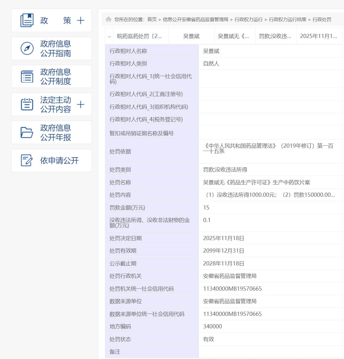This screenshot has width=344, height=359.
Task: Click the home icon in the breadcrumb
Action: click(x=108, y=19)
